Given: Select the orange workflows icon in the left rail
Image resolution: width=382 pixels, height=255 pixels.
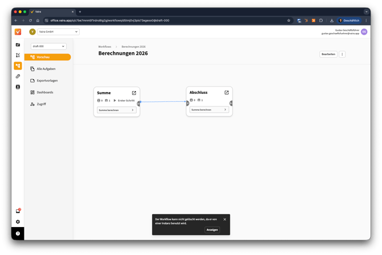Looking at the screenshot, I should click(x=18, y=65).
